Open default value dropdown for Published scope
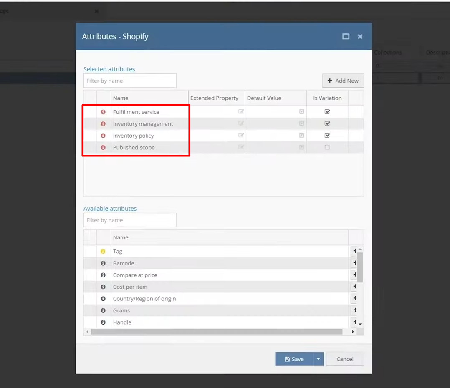Image resolution: width=450 pixels, height=388 pixels. (x=302, y=147)
